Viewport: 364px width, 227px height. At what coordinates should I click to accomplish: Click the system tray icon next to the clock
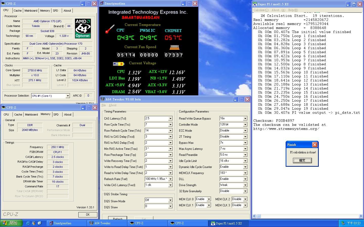click(343, 223)
